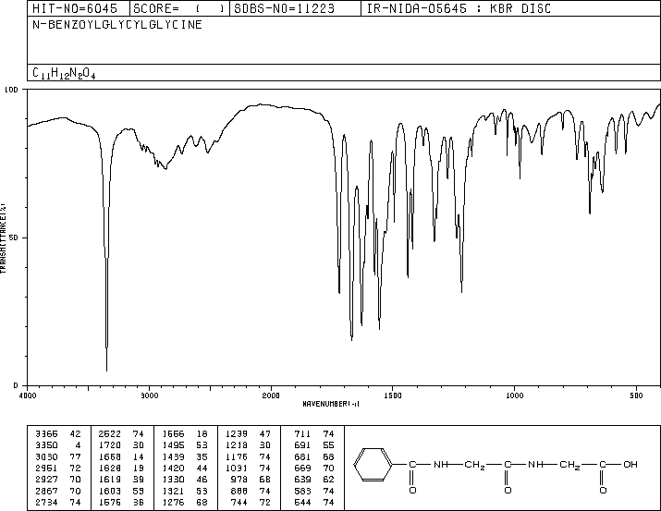Click the TRANSMITTANCE axis label
The image size is (661, 511).
point(5,237)
